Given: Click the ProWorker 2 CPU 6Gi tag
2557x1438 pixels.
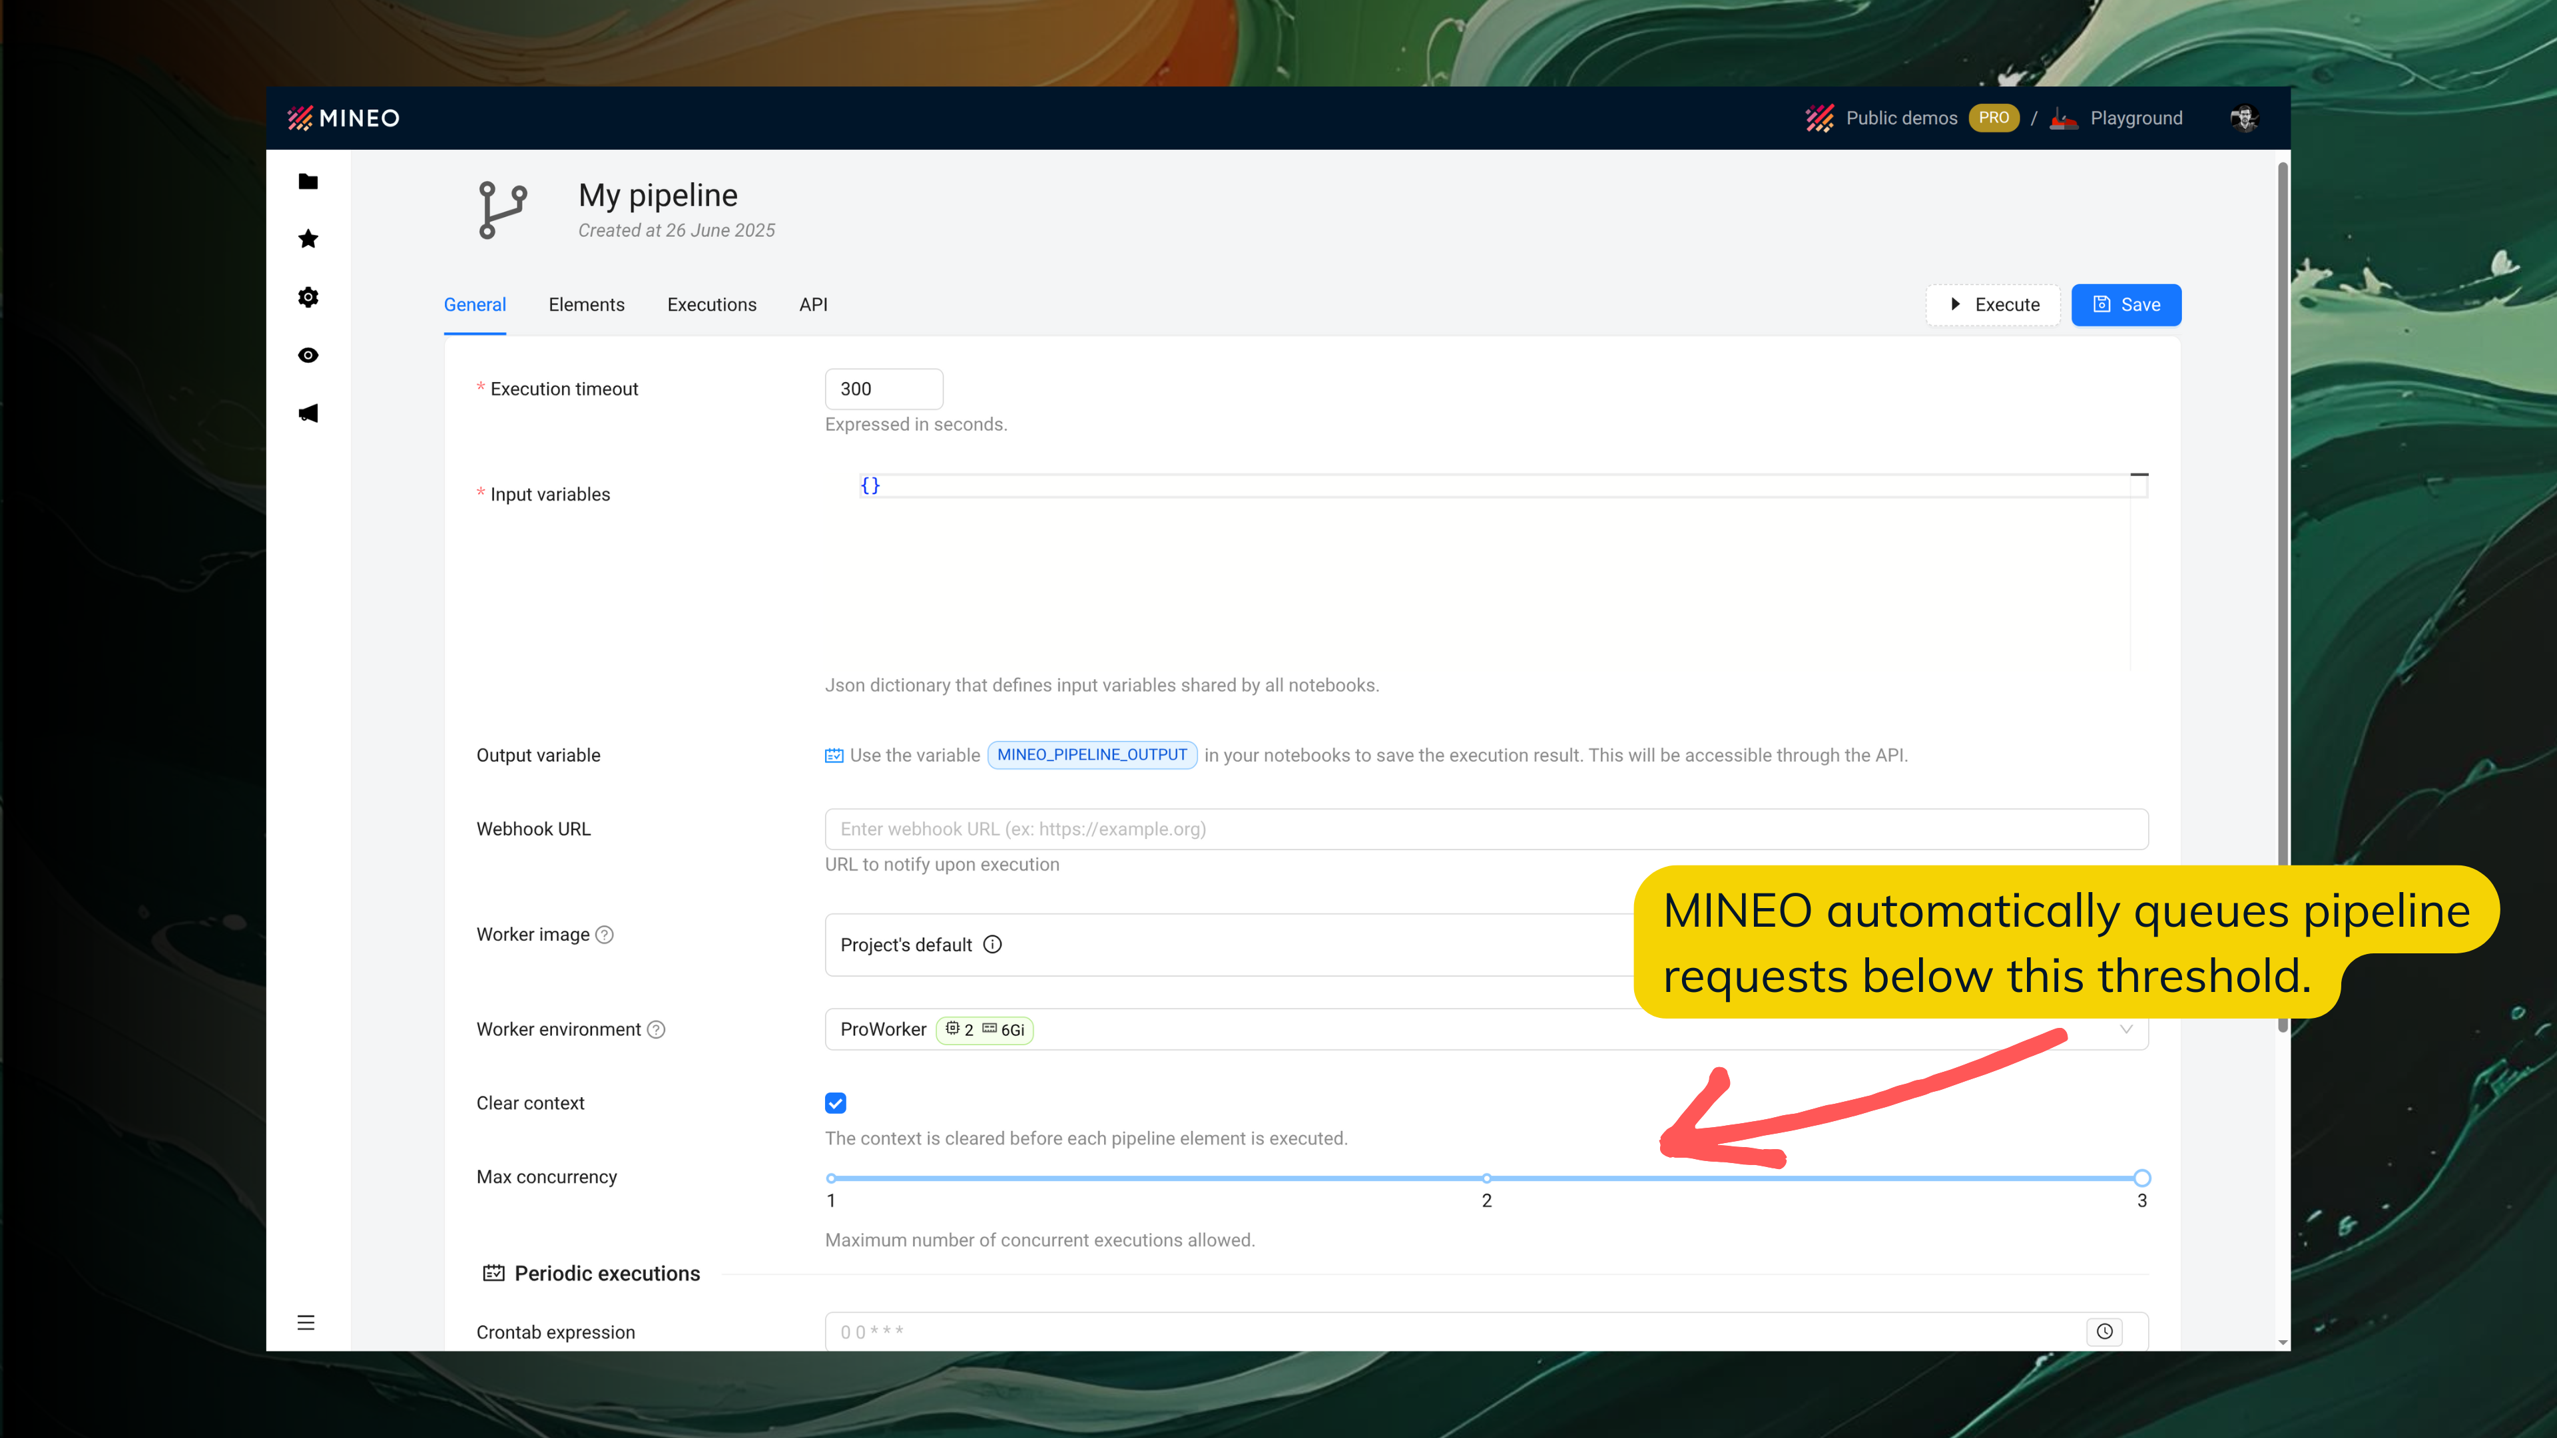Looking at the screenshot, I should click(x=984, y=1030).
